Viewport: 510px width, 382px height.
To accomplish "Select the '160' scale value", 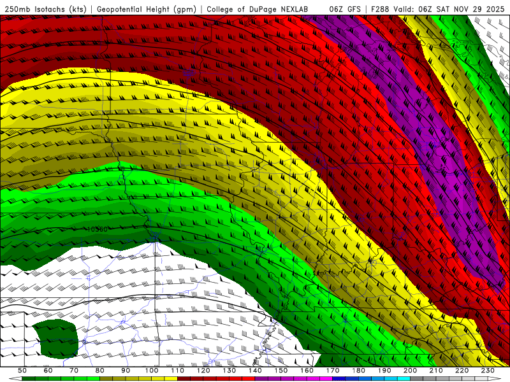I will point(307,371).
